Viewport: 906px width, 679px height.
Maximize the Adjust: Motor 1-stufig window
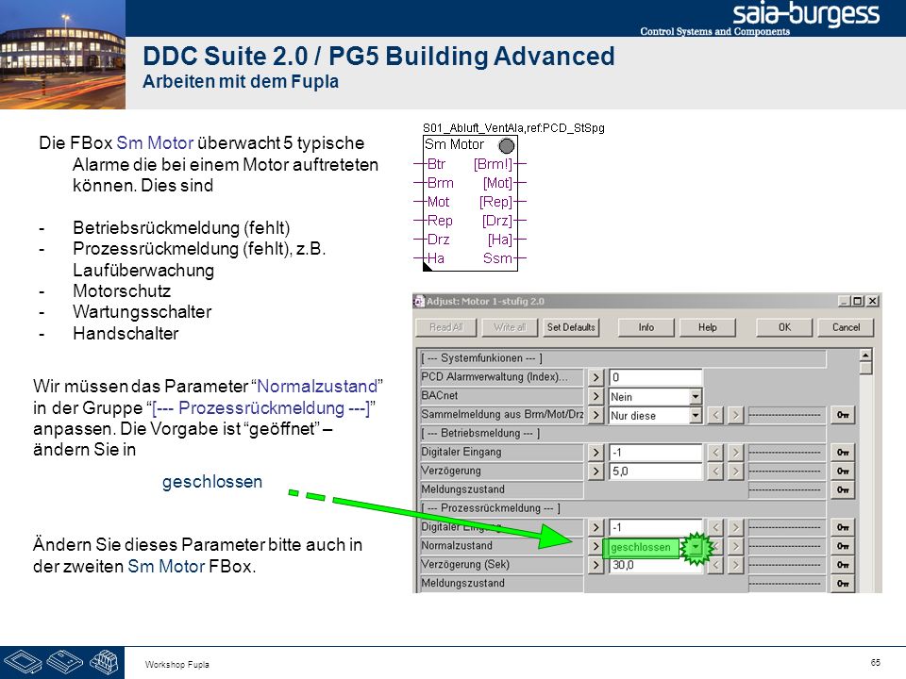point(858,301)
